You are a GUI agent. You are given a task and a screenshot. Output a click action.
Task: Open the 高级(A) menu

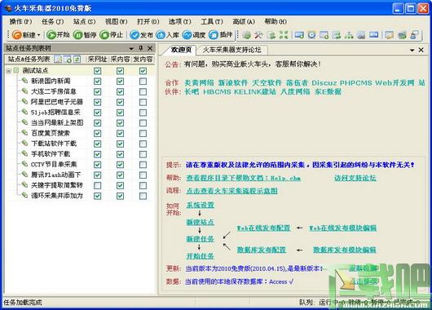pyautogui.click(x=244, y=21)
